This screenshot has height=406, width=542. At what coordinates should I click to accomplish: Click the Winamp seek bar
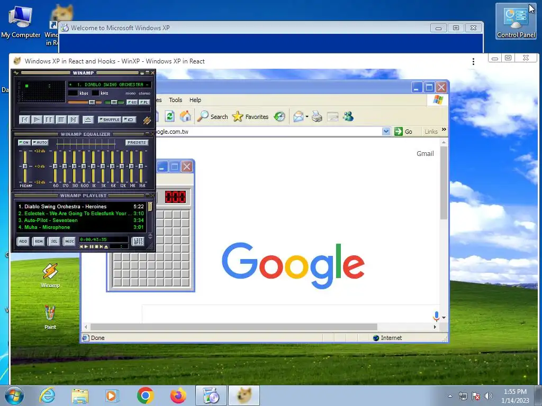tap(85, 109)
